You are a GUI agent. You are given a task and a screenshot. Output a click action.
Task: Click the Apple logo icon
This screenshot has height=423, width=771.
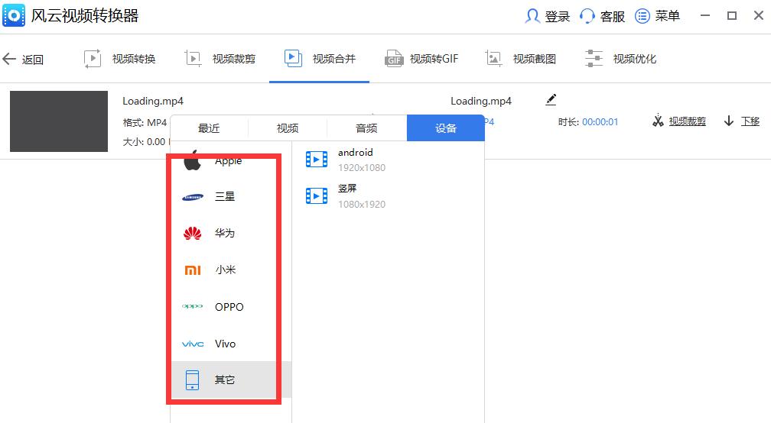tap(192, 160)
